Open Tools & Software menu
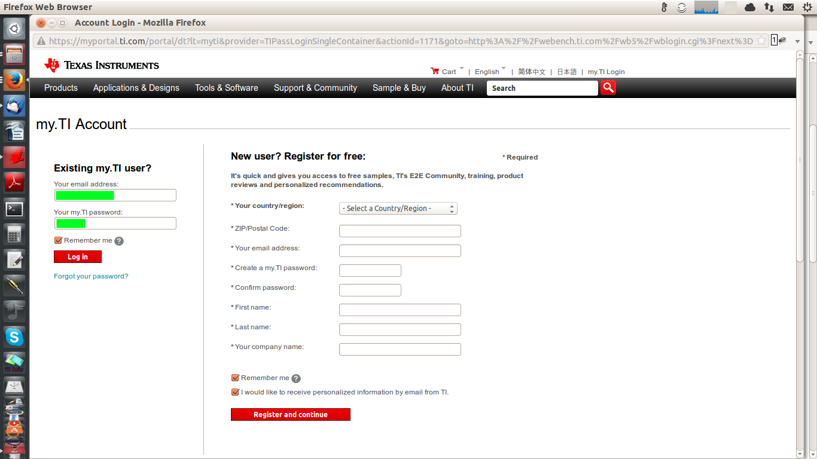This screenshot has width=817, height=459. [227, 88]
